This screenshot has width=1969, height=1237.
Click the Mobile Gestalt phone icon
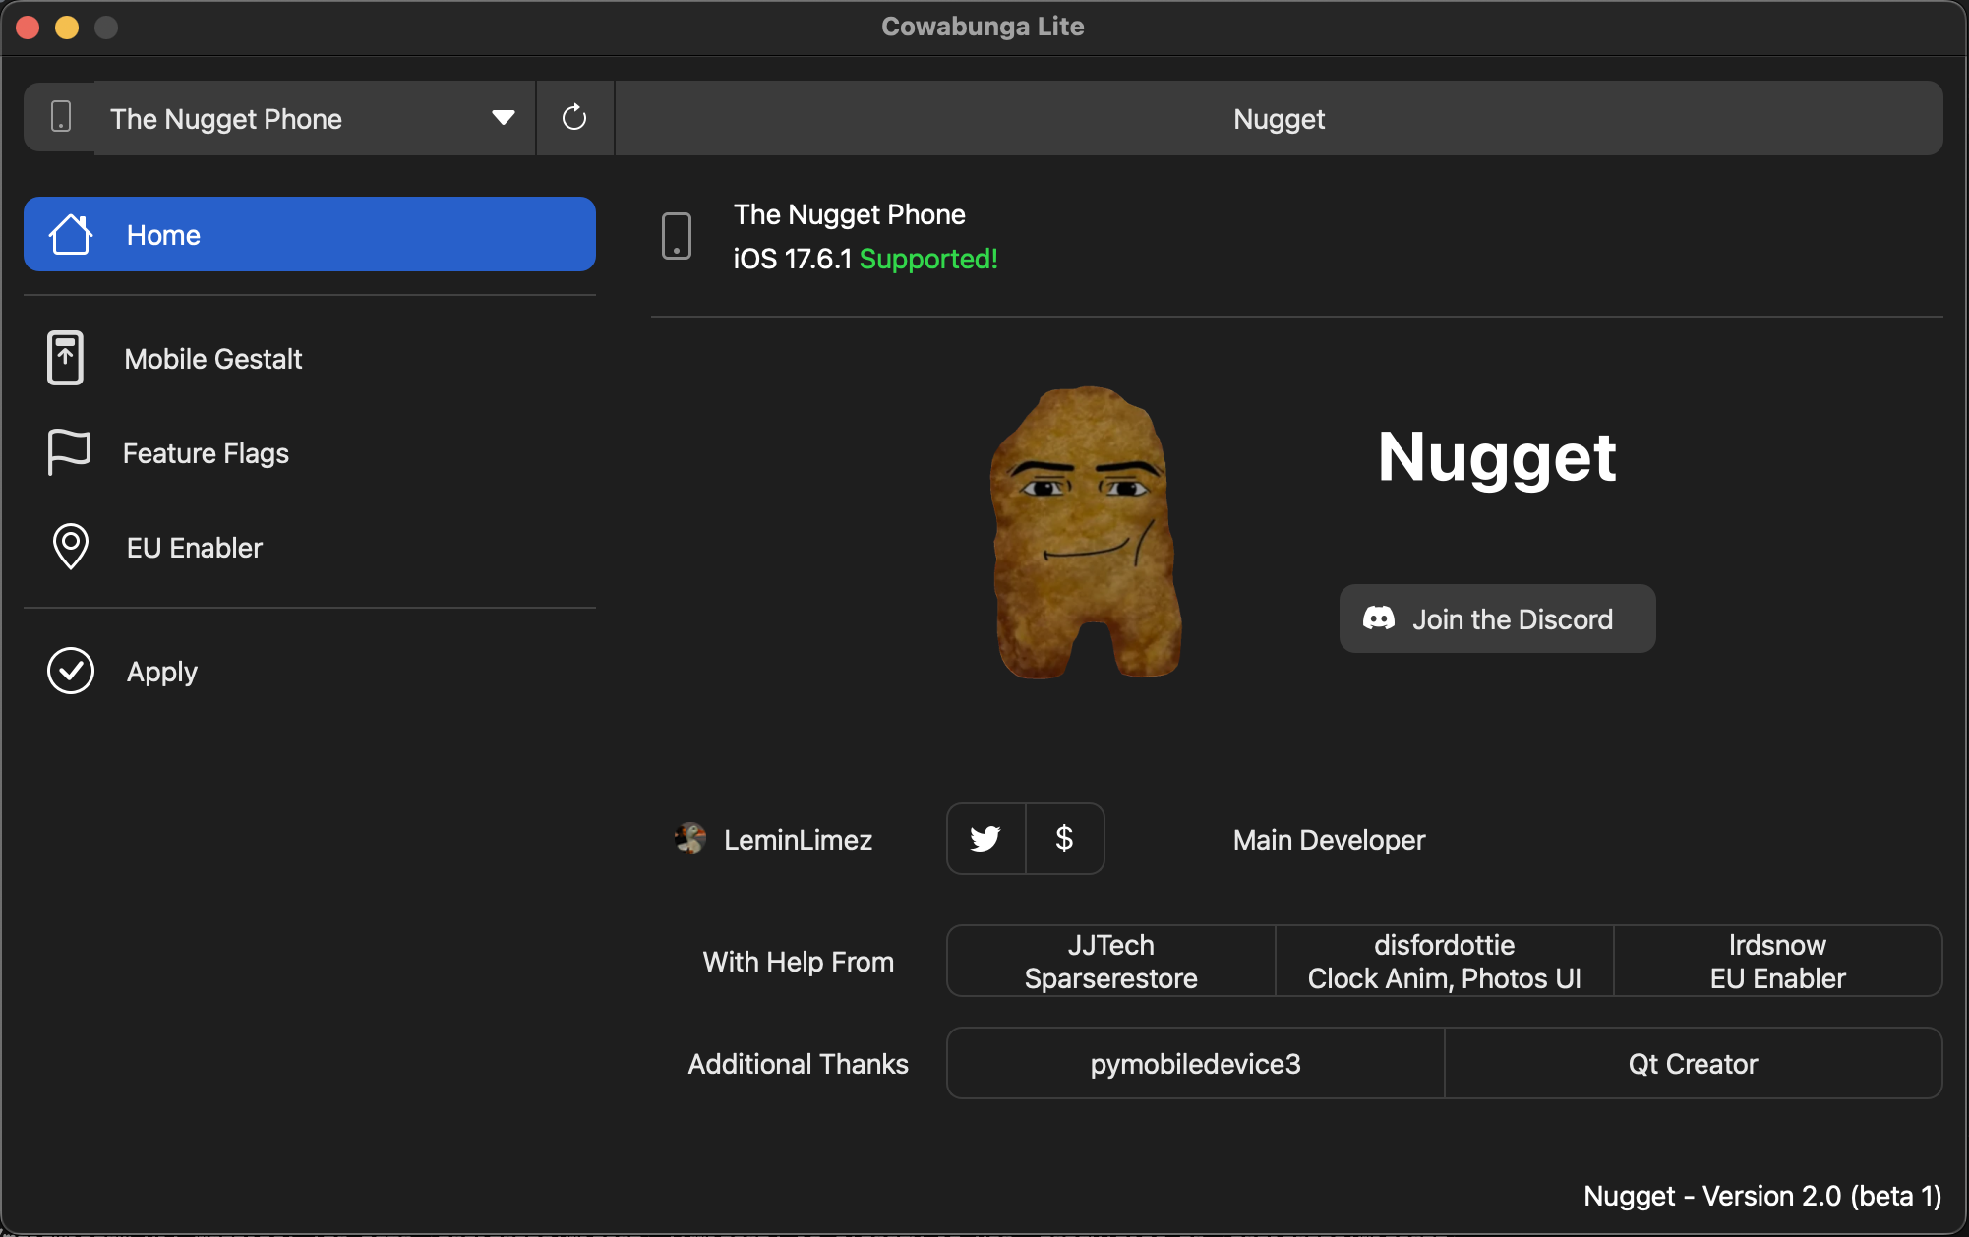coord(66,358)
